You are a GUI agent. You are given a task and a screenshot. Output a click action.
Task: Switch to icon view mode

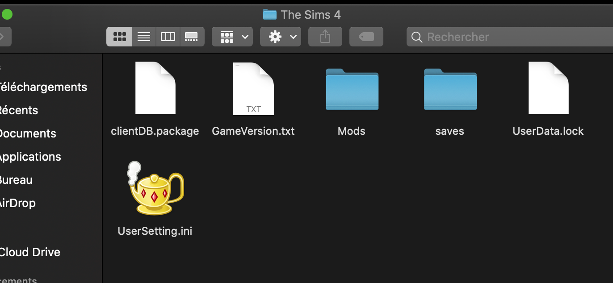(119, 37)
